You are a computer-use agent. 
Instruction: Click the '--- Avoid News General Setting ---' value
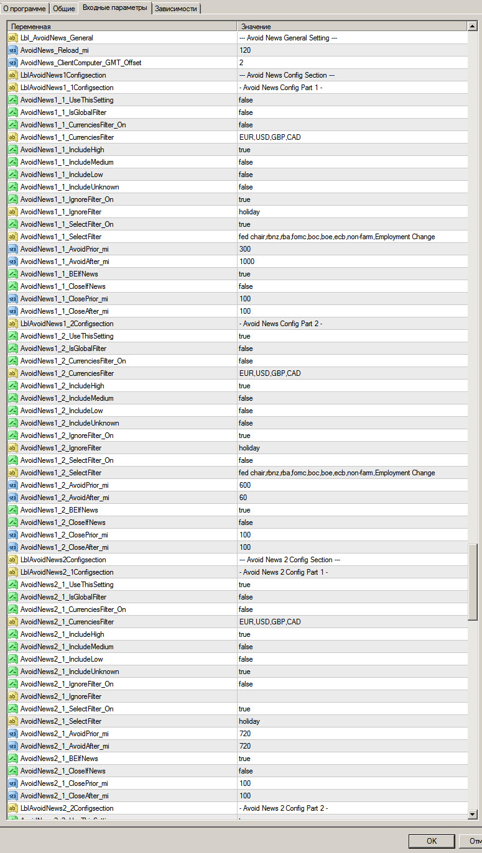coord(288,38)
